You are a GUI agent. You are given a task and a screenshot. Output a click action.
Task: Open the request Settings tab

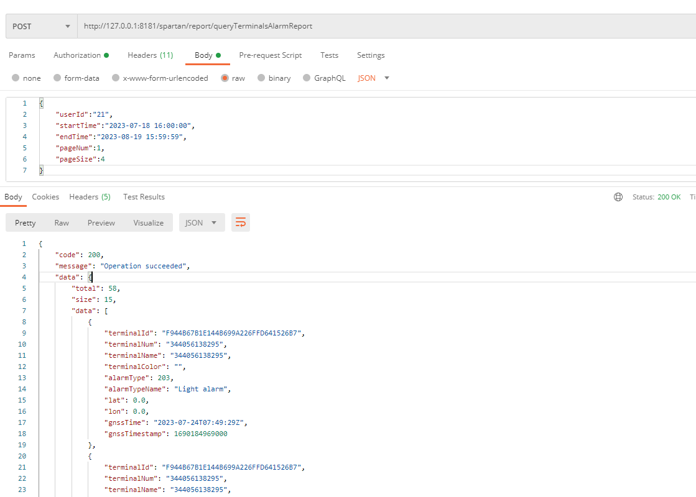click(371, 55)
